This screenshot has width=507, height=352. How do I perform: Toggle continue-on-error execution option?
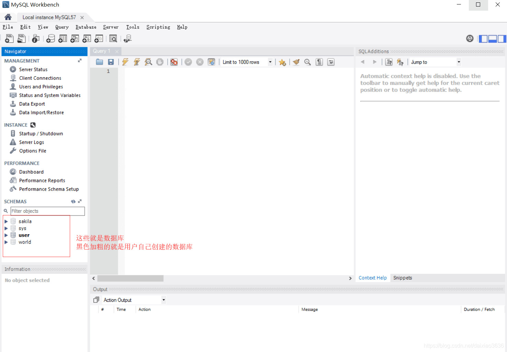click(x=174, y=62)
